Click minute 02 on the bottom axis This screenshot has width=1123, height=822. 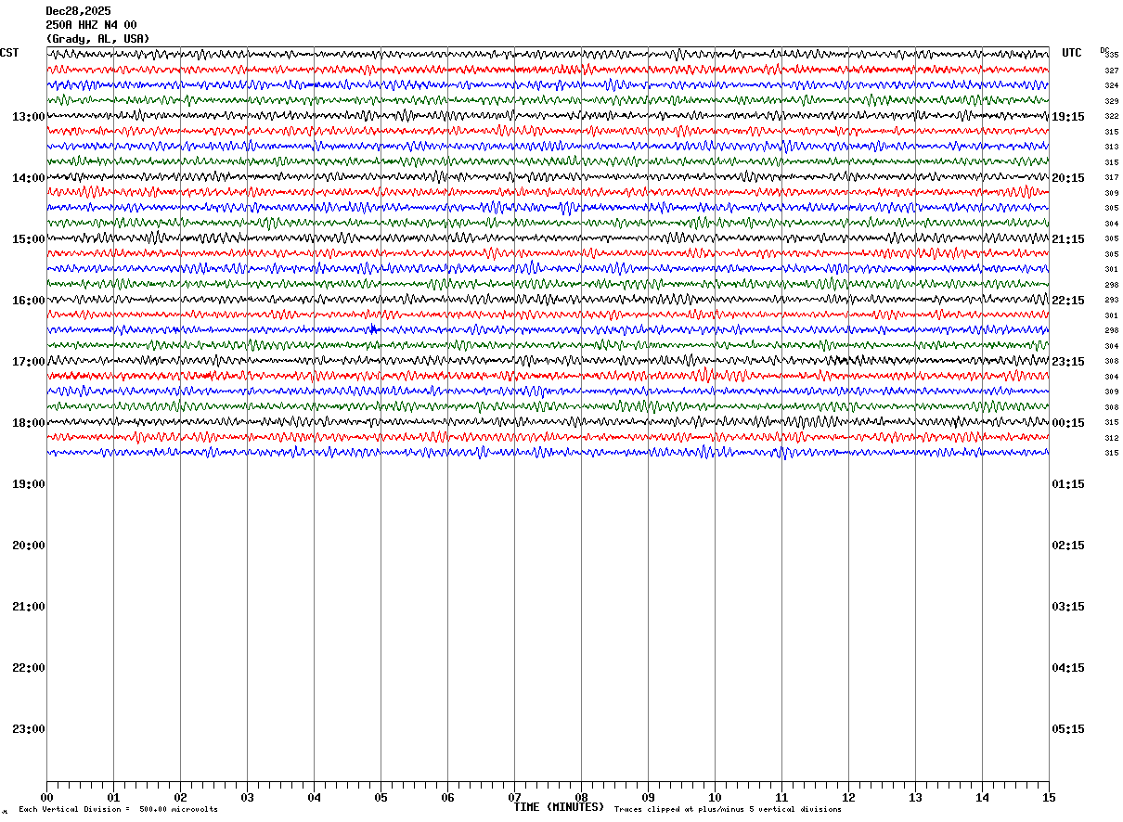point(181,798)
